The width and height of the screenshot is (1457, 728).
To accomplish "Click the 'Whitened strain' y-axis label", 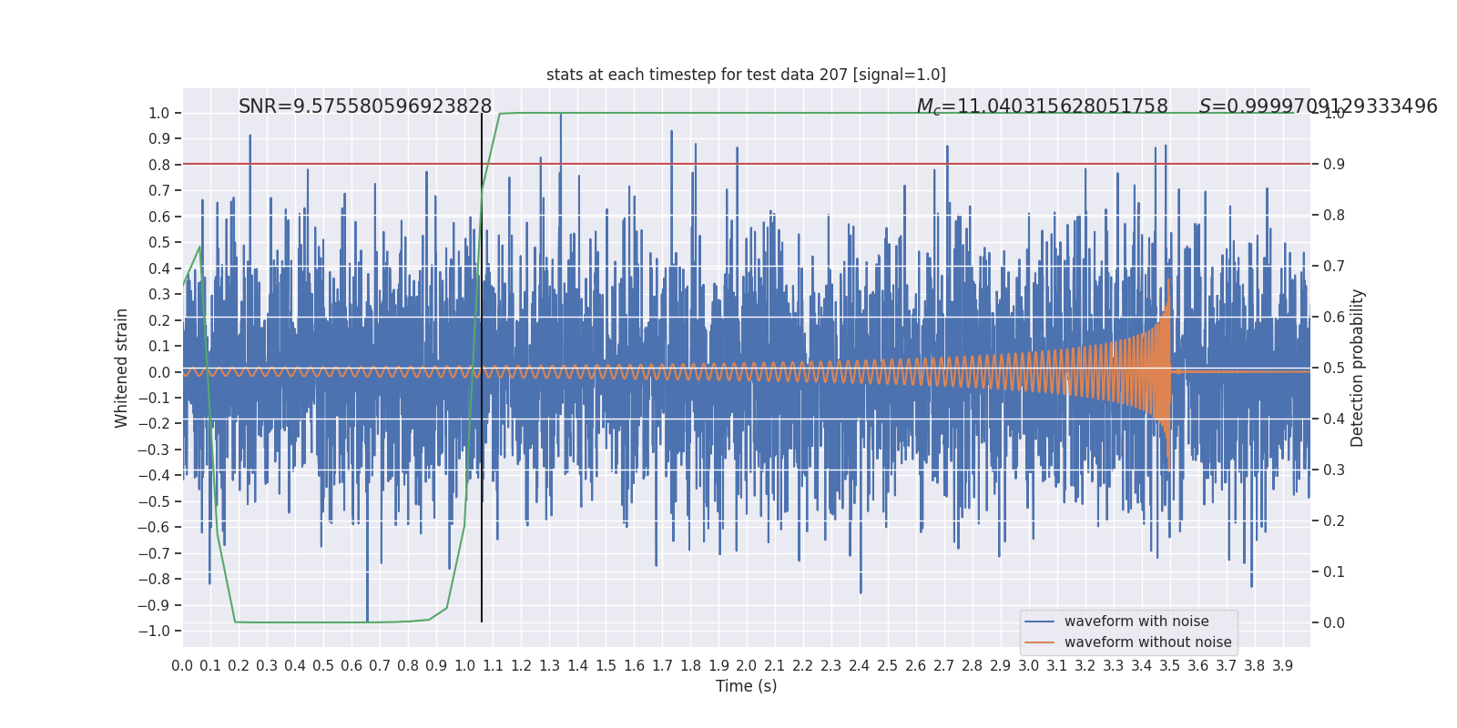I will click(x=122, y=368).
